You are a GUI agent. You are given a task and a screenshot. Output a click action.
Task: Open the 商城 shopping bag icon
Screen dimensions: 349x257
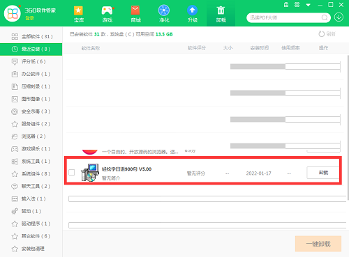pyautogui.click(x=135, y=10)
